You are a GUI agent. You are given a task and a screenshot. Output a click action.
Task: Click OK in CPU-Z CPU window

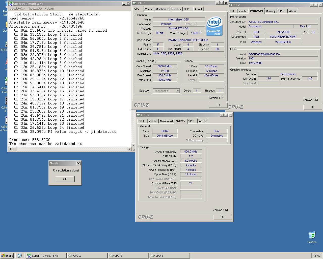coord(218,105)
